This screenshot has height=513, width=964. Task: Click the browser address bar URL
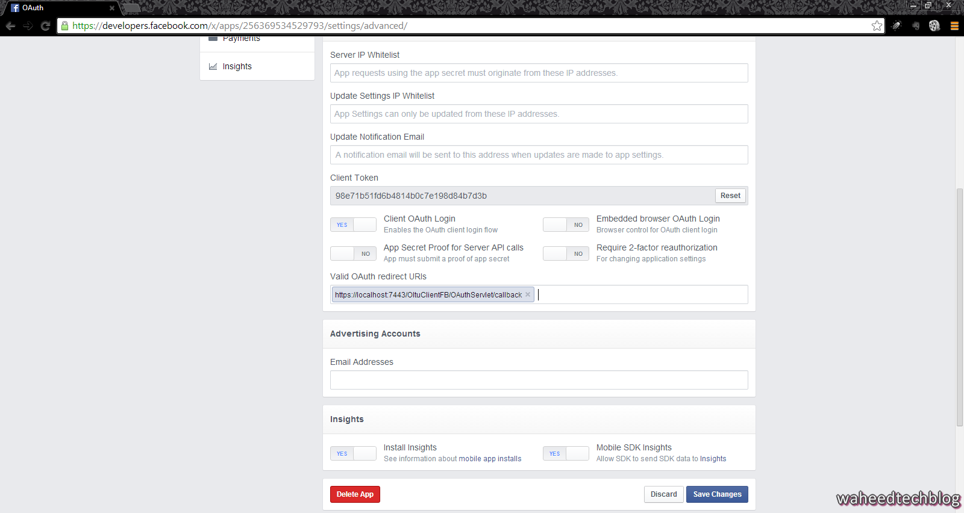tap(240, 26)
